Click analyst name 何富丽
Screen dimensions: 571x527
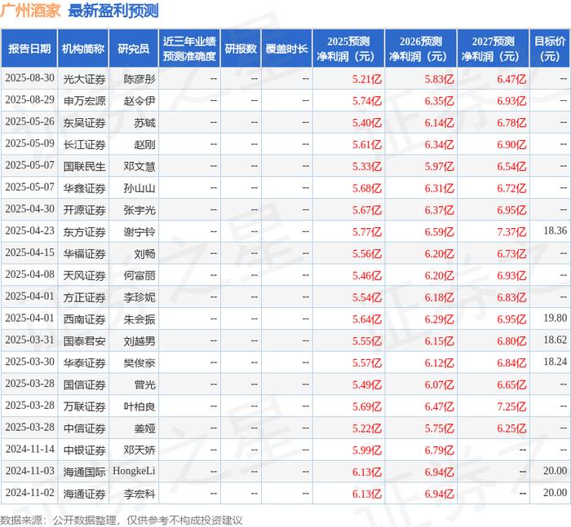click(x=139, y=275)
